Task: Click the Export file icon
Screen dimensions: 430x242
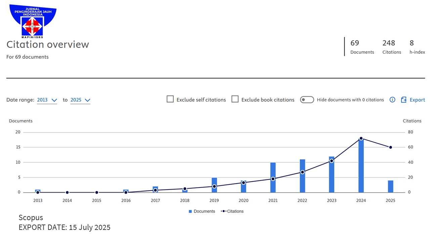Action: click(404, 100)
